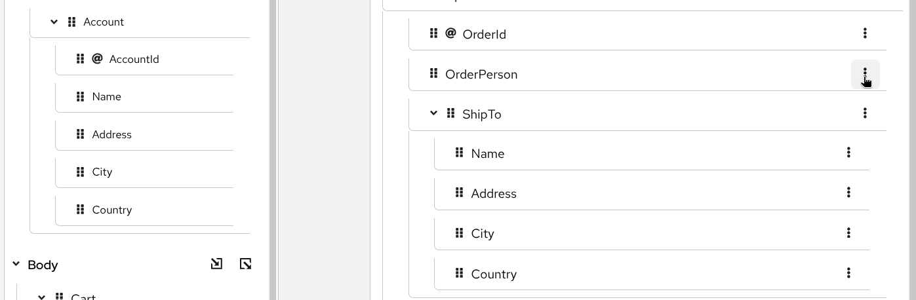Open the OrderPerson kebab menu
This screenshot has height=300, width=916.
click(x=865, y=74)
